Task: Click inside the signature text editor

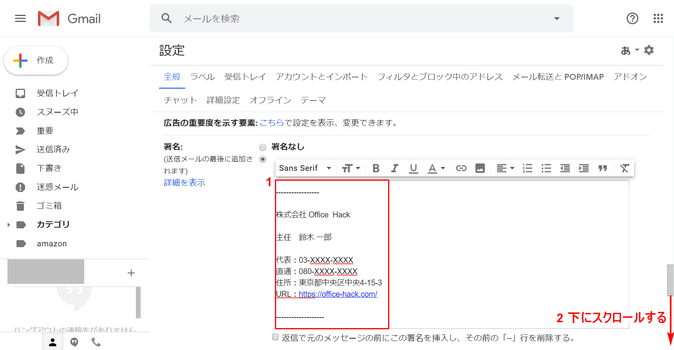Action: tap(452, 255)
